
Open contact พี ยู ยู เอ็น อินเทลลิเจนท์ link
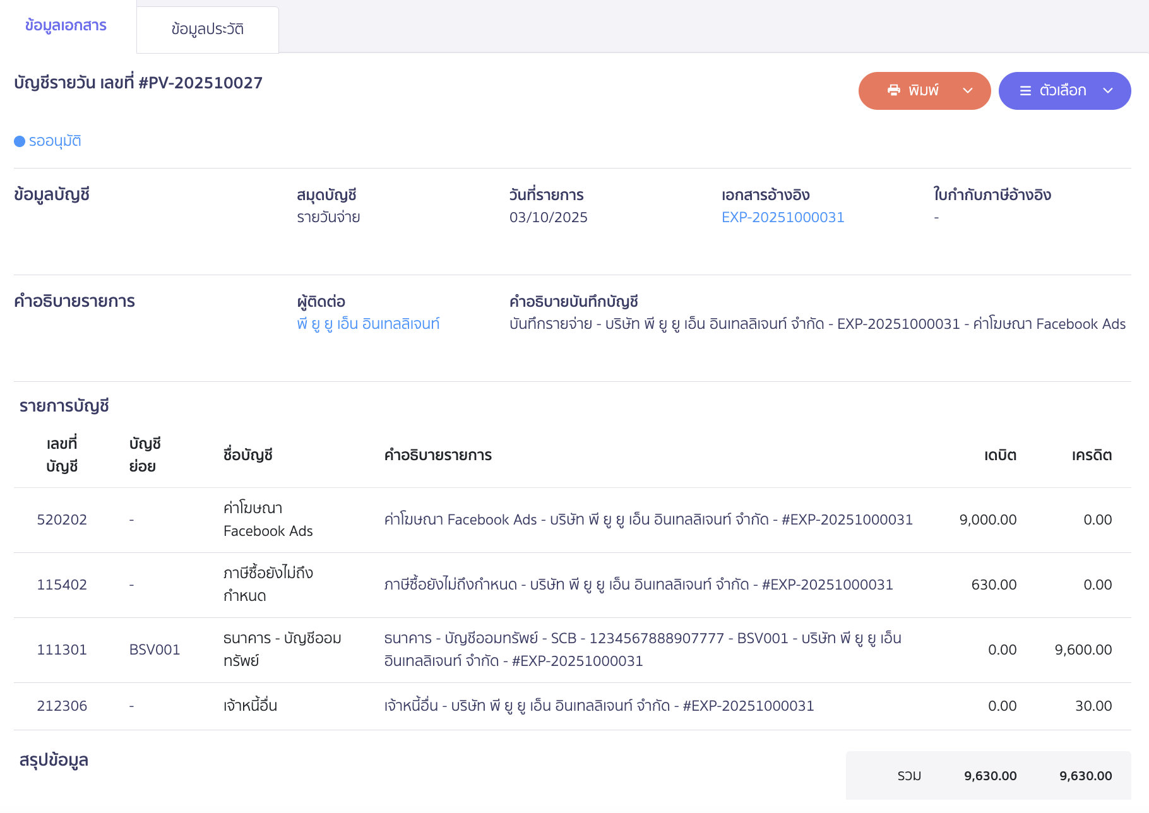click(x=368, y=324)
